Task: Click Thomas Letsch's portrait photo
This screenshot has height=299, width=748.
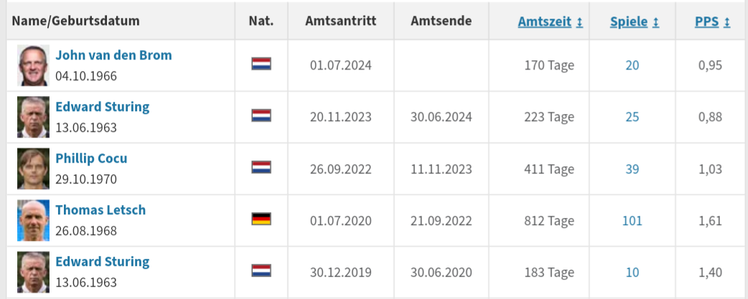Action: pyautogui.click(x=34, y=220)
